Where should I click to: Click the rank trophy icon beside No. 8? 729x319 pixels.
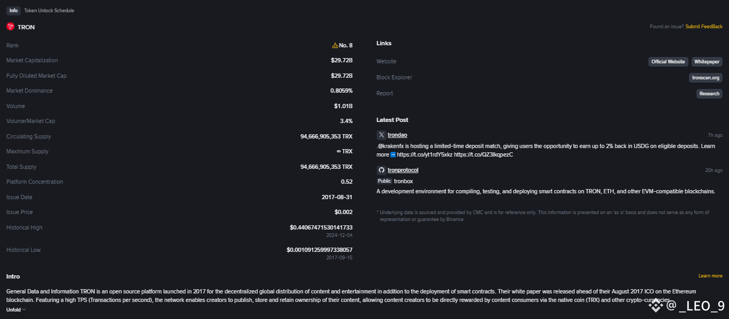335,46
